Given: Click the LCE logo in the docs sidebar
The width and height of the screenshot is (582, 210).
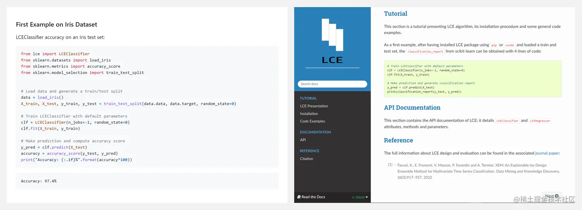Looking at the screenshot, I should click(332, 41).
